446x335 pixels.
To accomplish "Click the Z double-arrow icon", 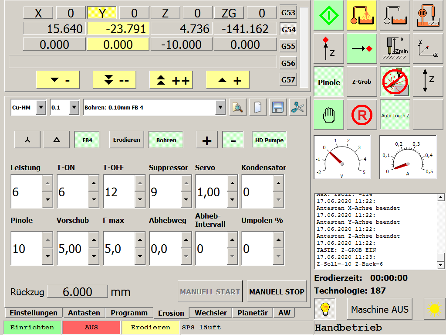I will click(x=428, y=82).
